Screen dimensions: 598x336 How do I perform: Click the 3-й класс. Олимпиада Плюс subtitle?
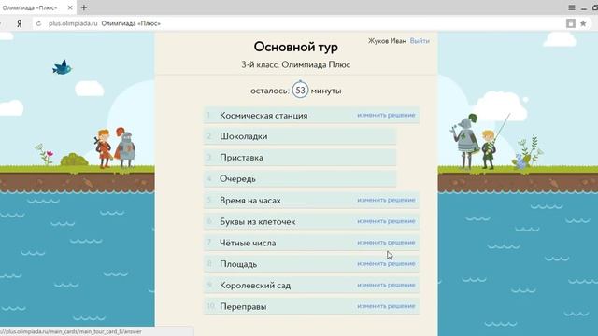coord(296,64)
